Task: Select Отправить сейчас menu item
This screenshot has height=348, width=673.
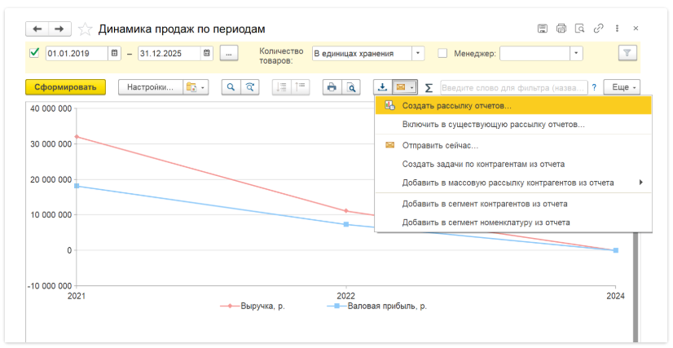Action: pyautogui.click(x=513, y=145)
